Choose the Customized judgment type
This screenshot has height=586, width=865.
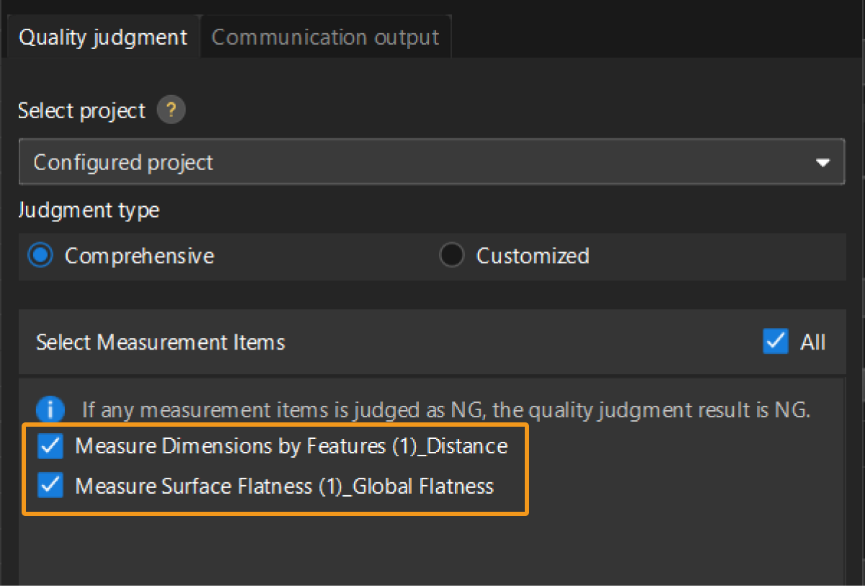[451, 256]
